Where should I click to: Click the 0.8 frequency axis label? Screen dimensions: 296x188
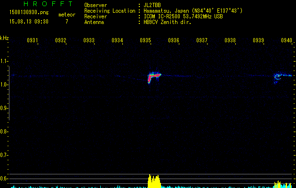pos(5,132)
